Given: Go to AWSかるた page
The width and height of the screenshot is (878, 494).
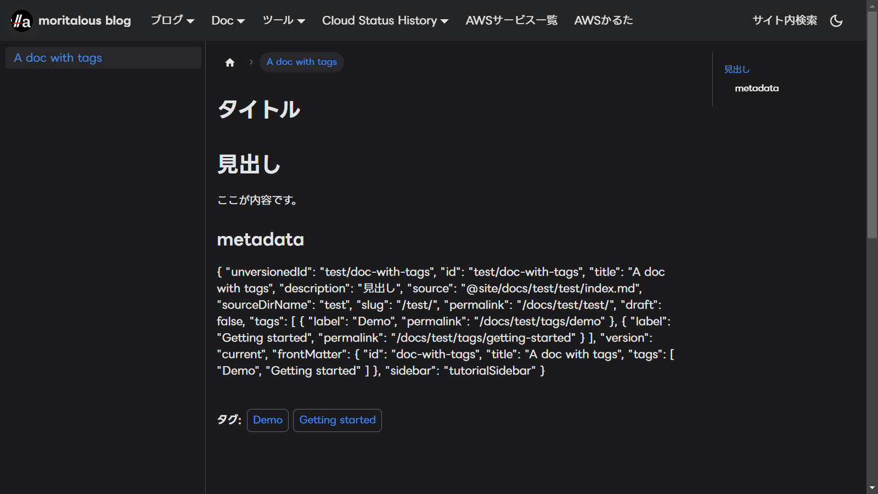Looking at the screenshot, I should point(603,20).
